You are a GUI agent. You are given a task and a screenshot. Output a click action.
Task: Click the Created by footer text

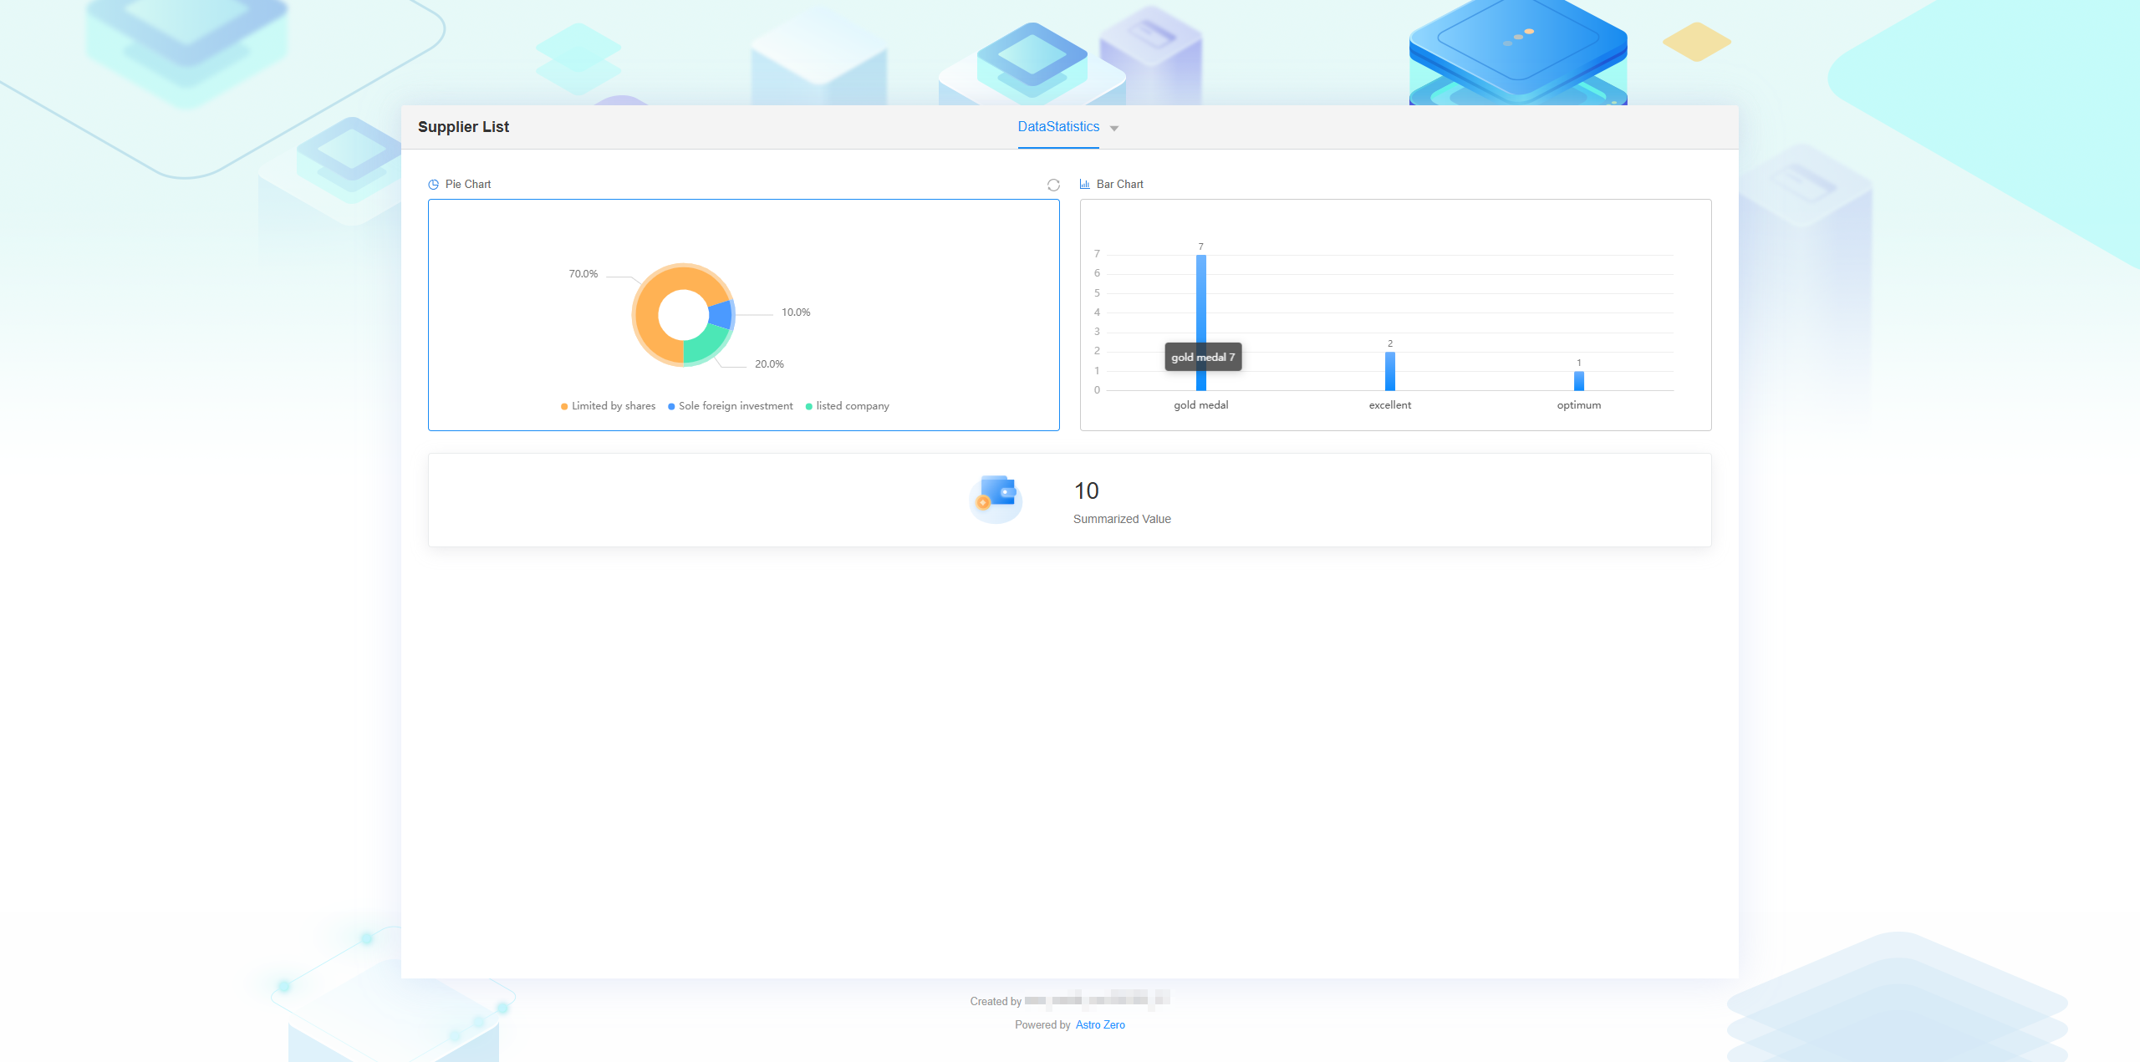tap(996, 1001)
